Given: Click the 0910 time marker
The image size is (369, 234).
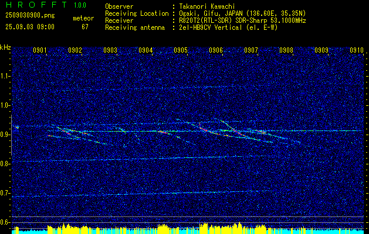Looking at the screenshot, I should coord(357,50).
